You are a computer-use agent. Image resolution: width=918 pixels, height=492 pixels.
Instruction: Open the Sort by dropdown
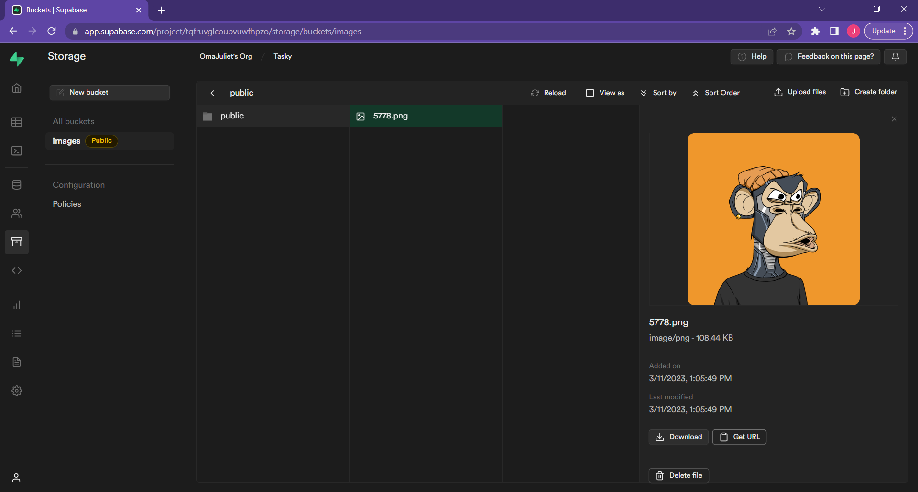tap(658, 93)
